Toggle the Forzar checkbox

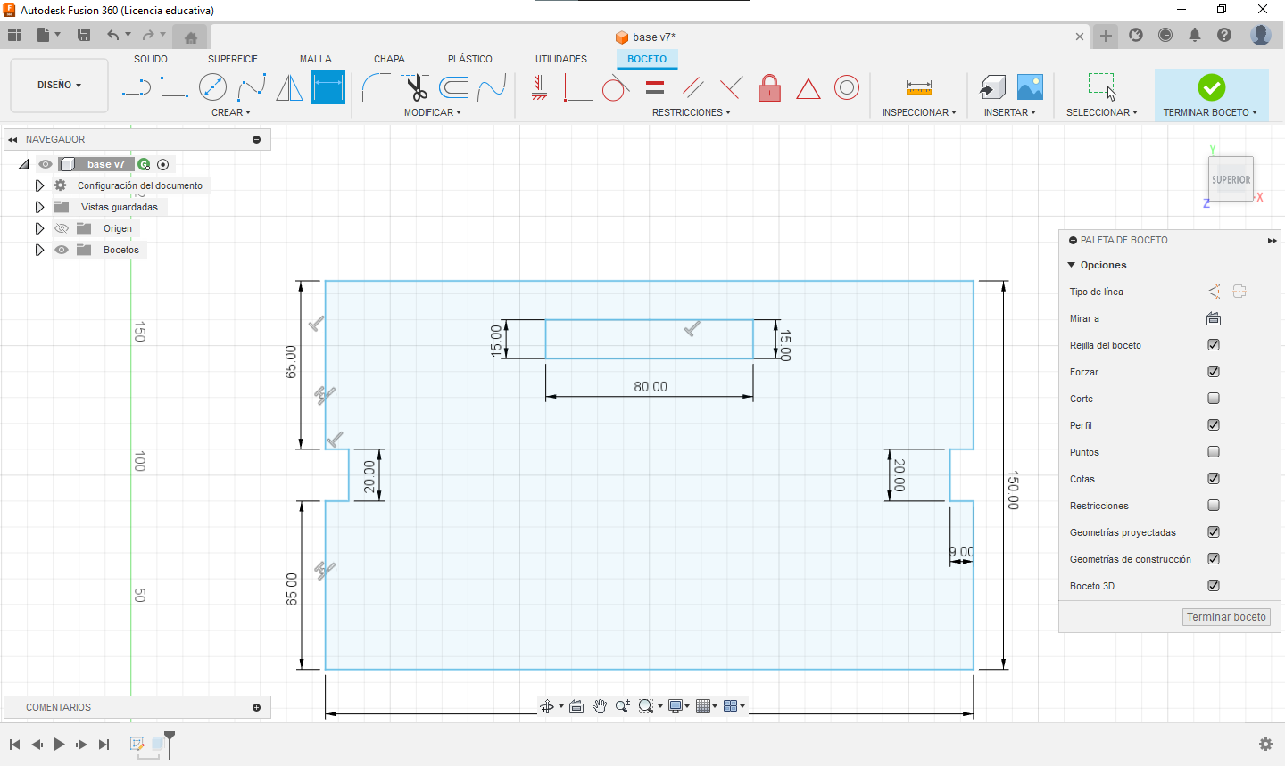coord(1214,372)
